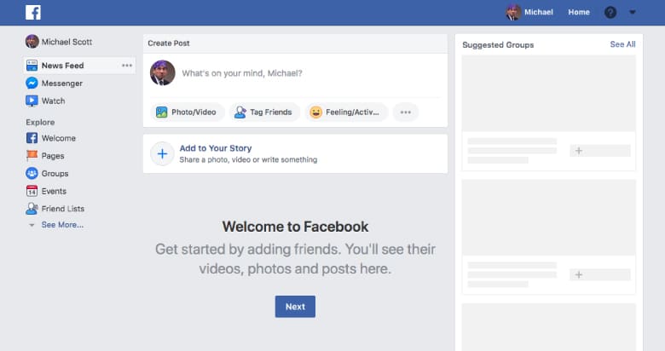Click the Explore section heading

click(40, 122)
